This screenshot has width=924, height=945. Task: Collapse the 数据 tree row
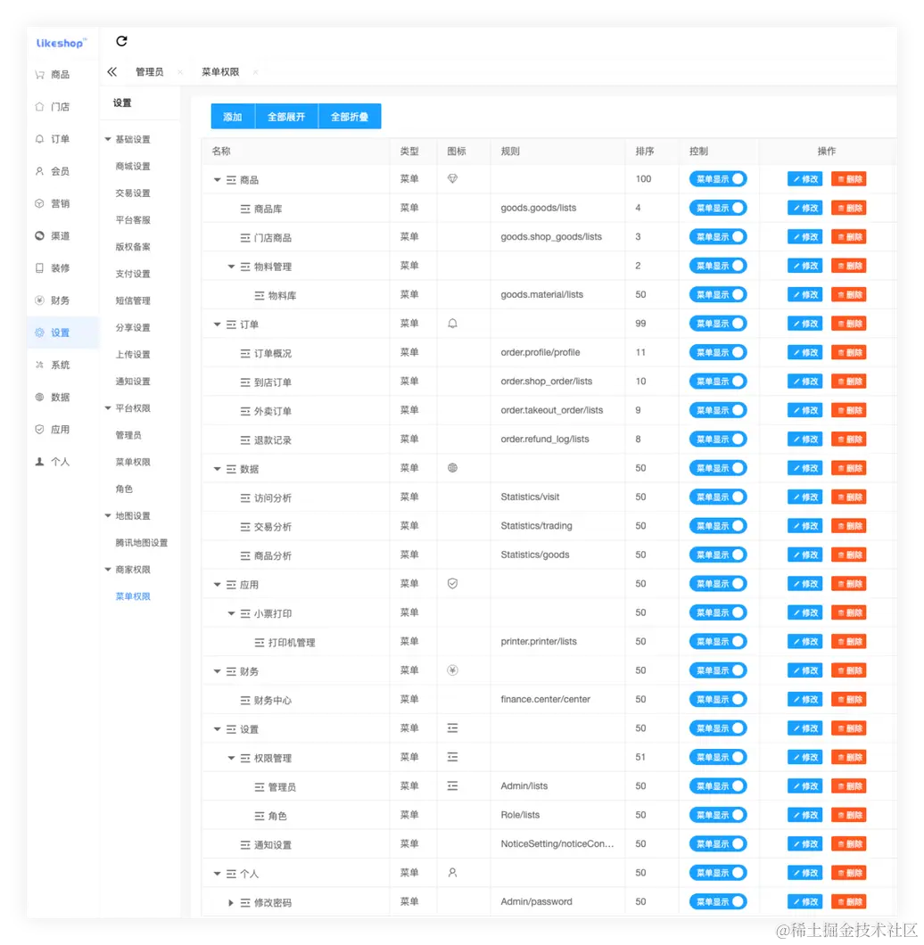click(x=217, y=469)
